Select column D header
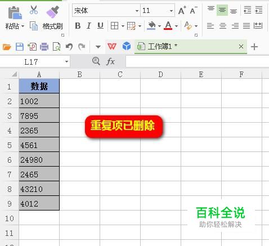This screenshot has height=246, width=269. pos(160,74)
